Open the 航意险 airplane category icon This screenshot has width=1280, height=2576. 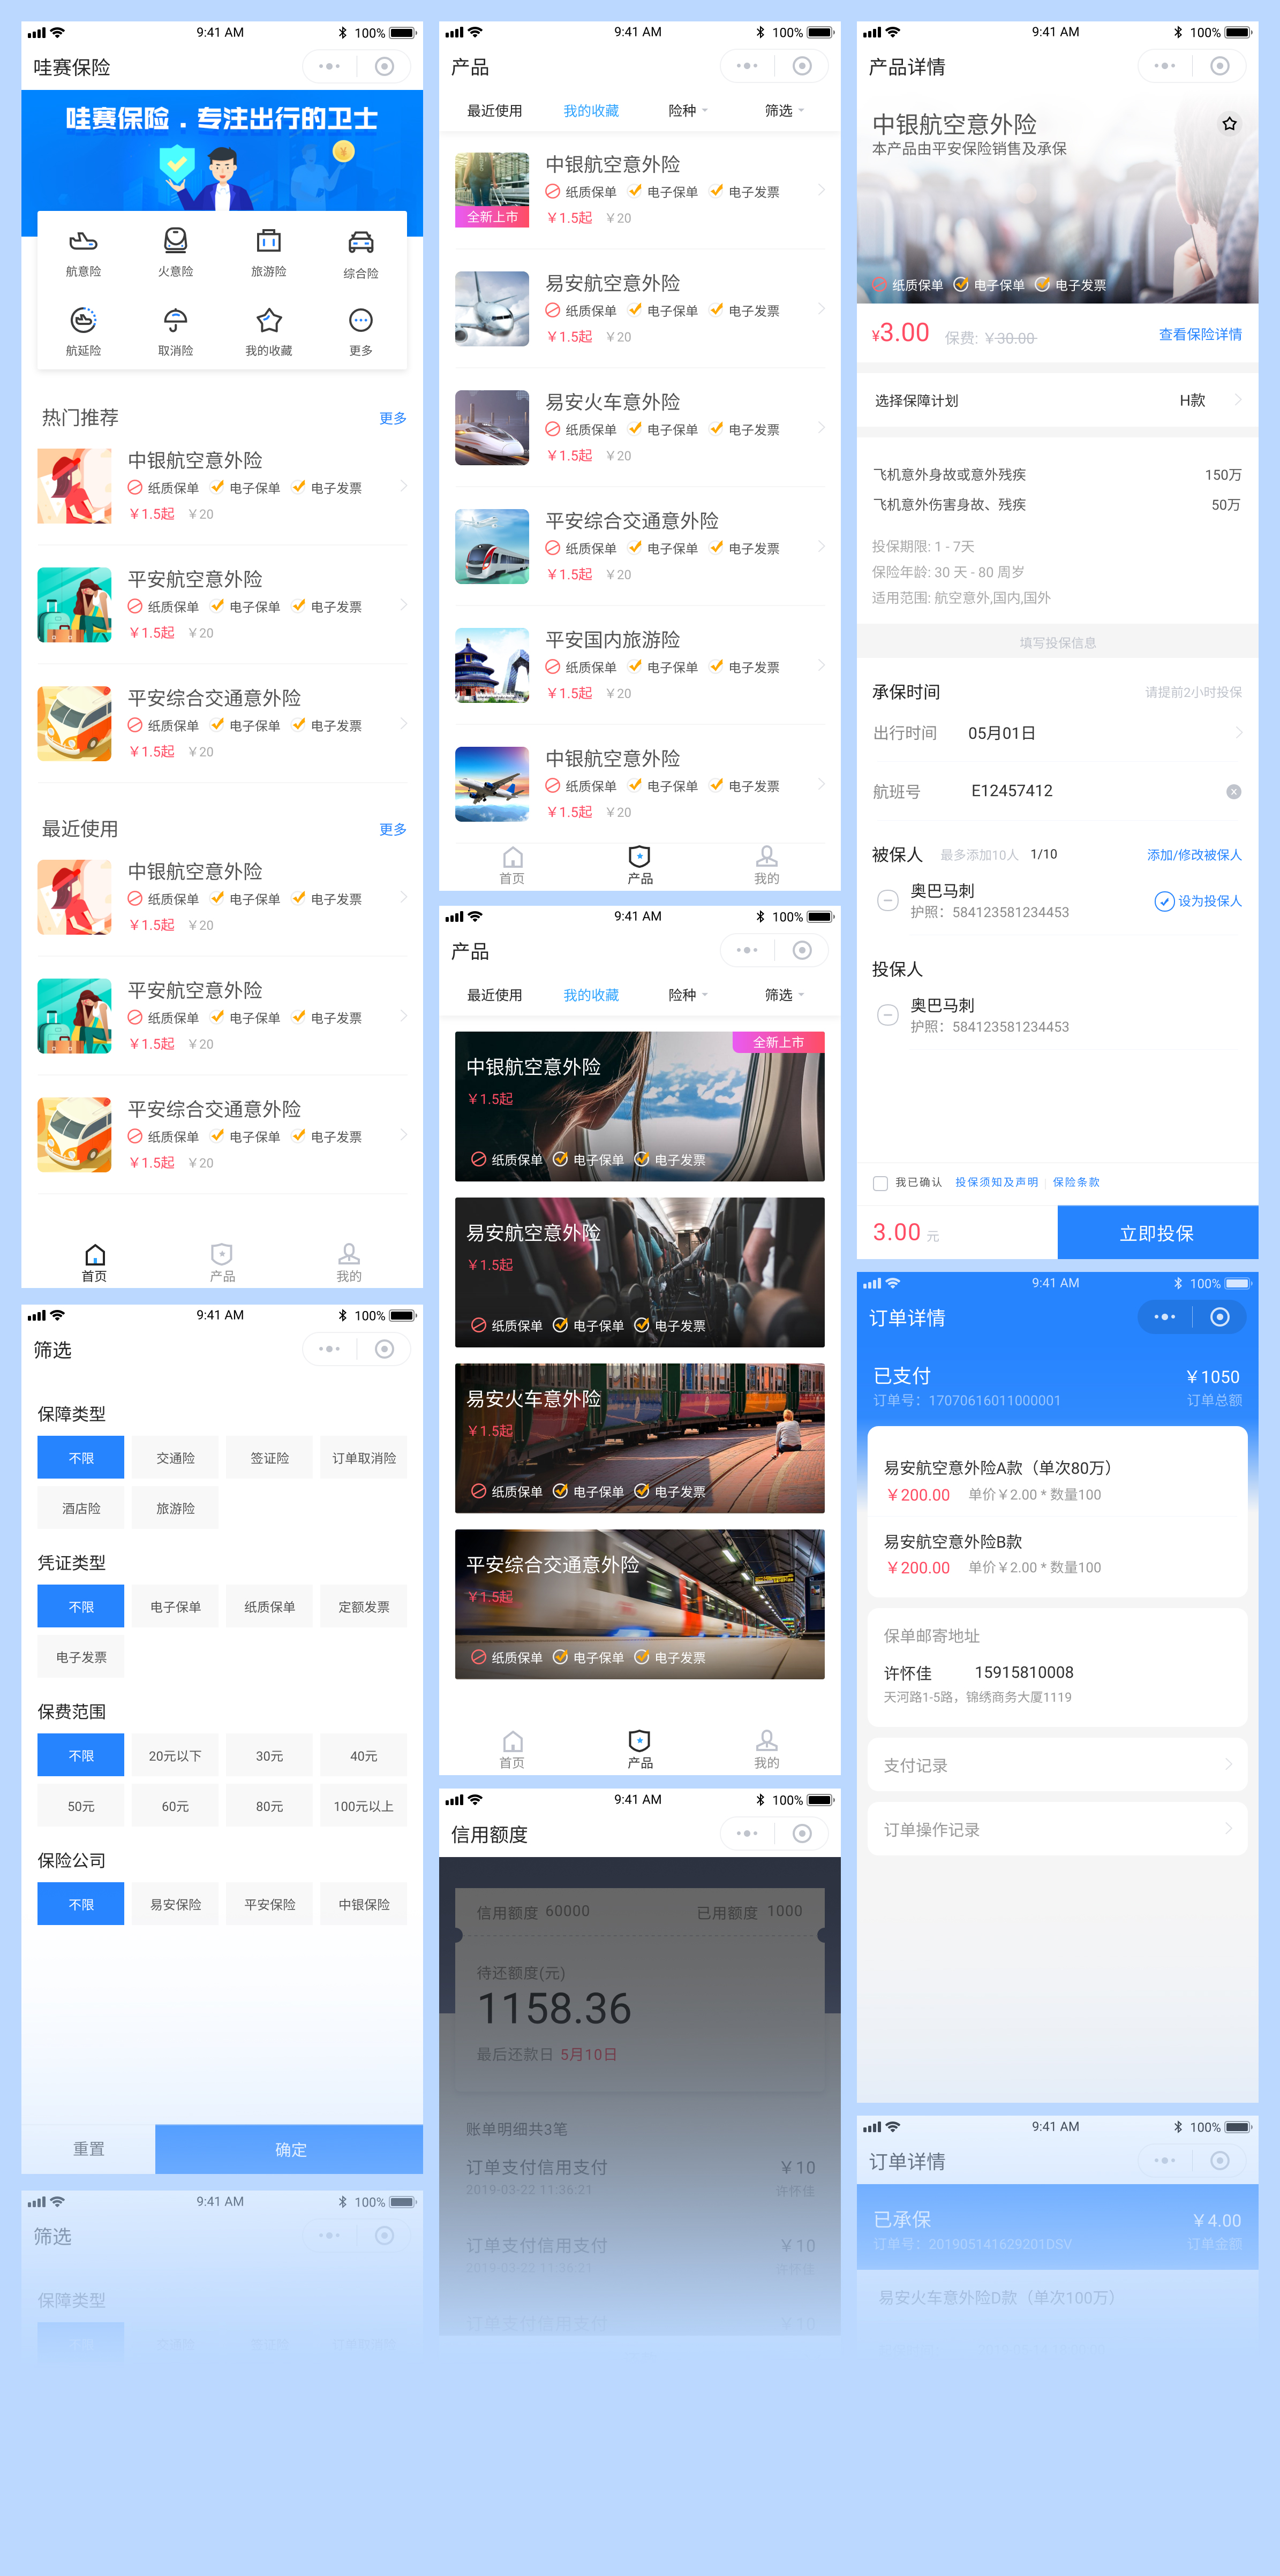click(x=83, y=242)
